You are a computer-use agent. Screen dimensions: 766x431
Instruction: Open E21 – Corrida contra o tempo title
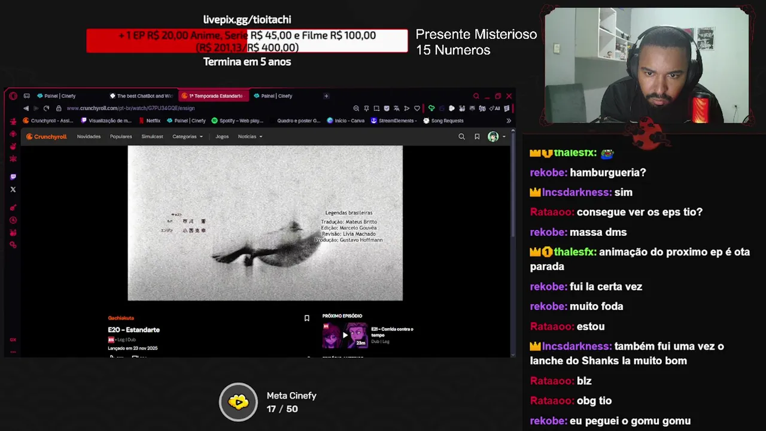click(393, 332)
